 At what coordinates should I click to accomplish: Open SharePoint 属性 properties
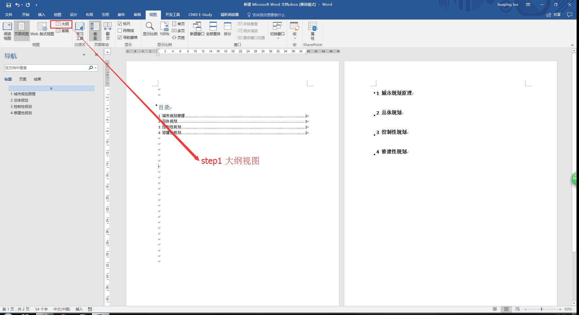pyautogui.click(x=313, y=31)
